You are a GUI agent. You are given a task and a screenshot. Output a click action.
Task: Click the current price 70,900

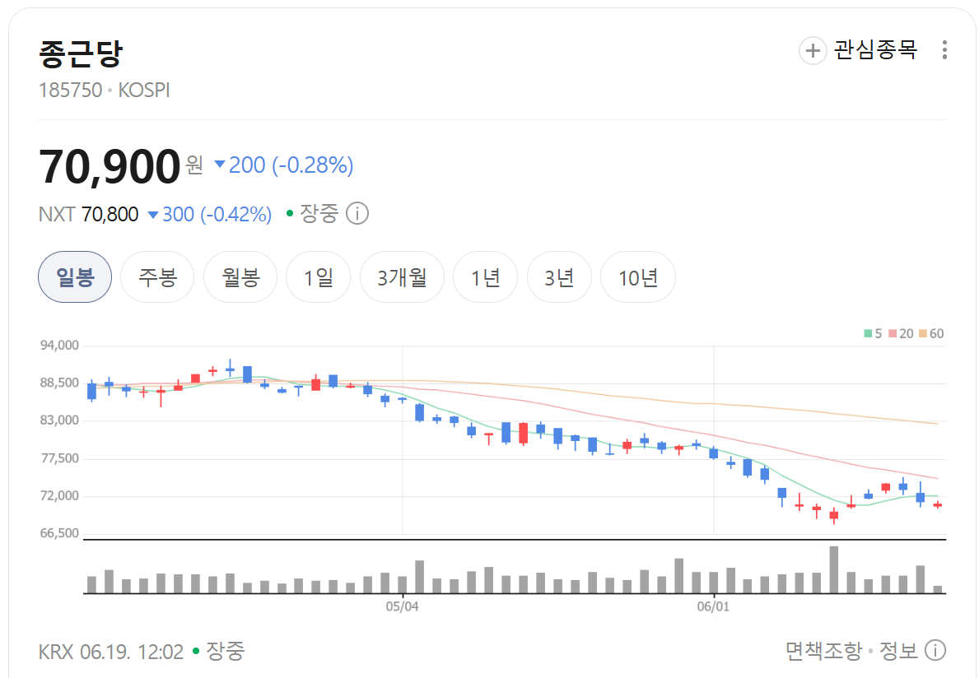click(x=110, y=166)
